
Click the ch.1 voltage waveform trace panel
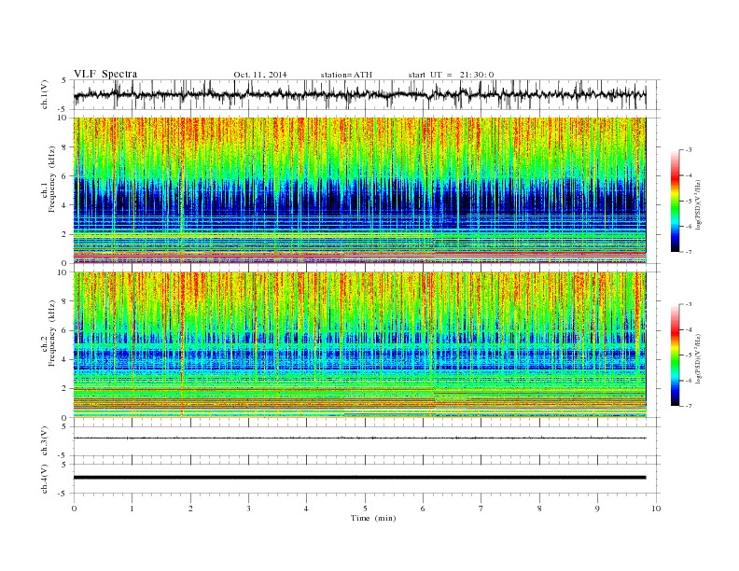pyautogui.click(x=366, y=94)
